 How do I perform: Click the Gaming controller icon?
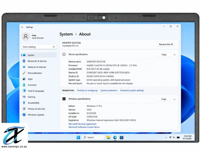pyautogui.click(x=24, y=97)
